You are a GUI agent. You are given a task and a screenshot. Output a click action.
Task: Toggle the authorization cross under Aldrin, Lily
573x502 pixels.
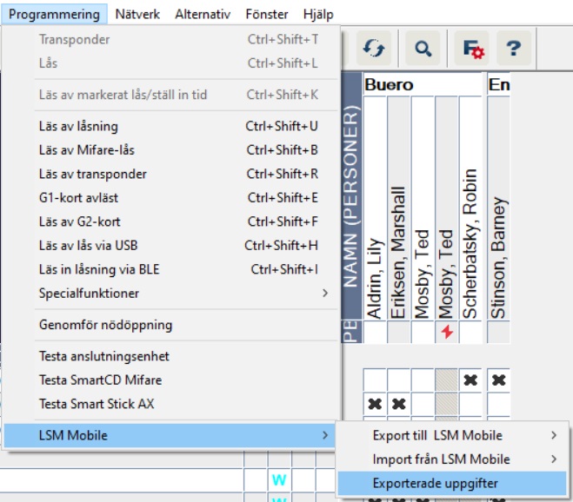click(x=375, y=403)
